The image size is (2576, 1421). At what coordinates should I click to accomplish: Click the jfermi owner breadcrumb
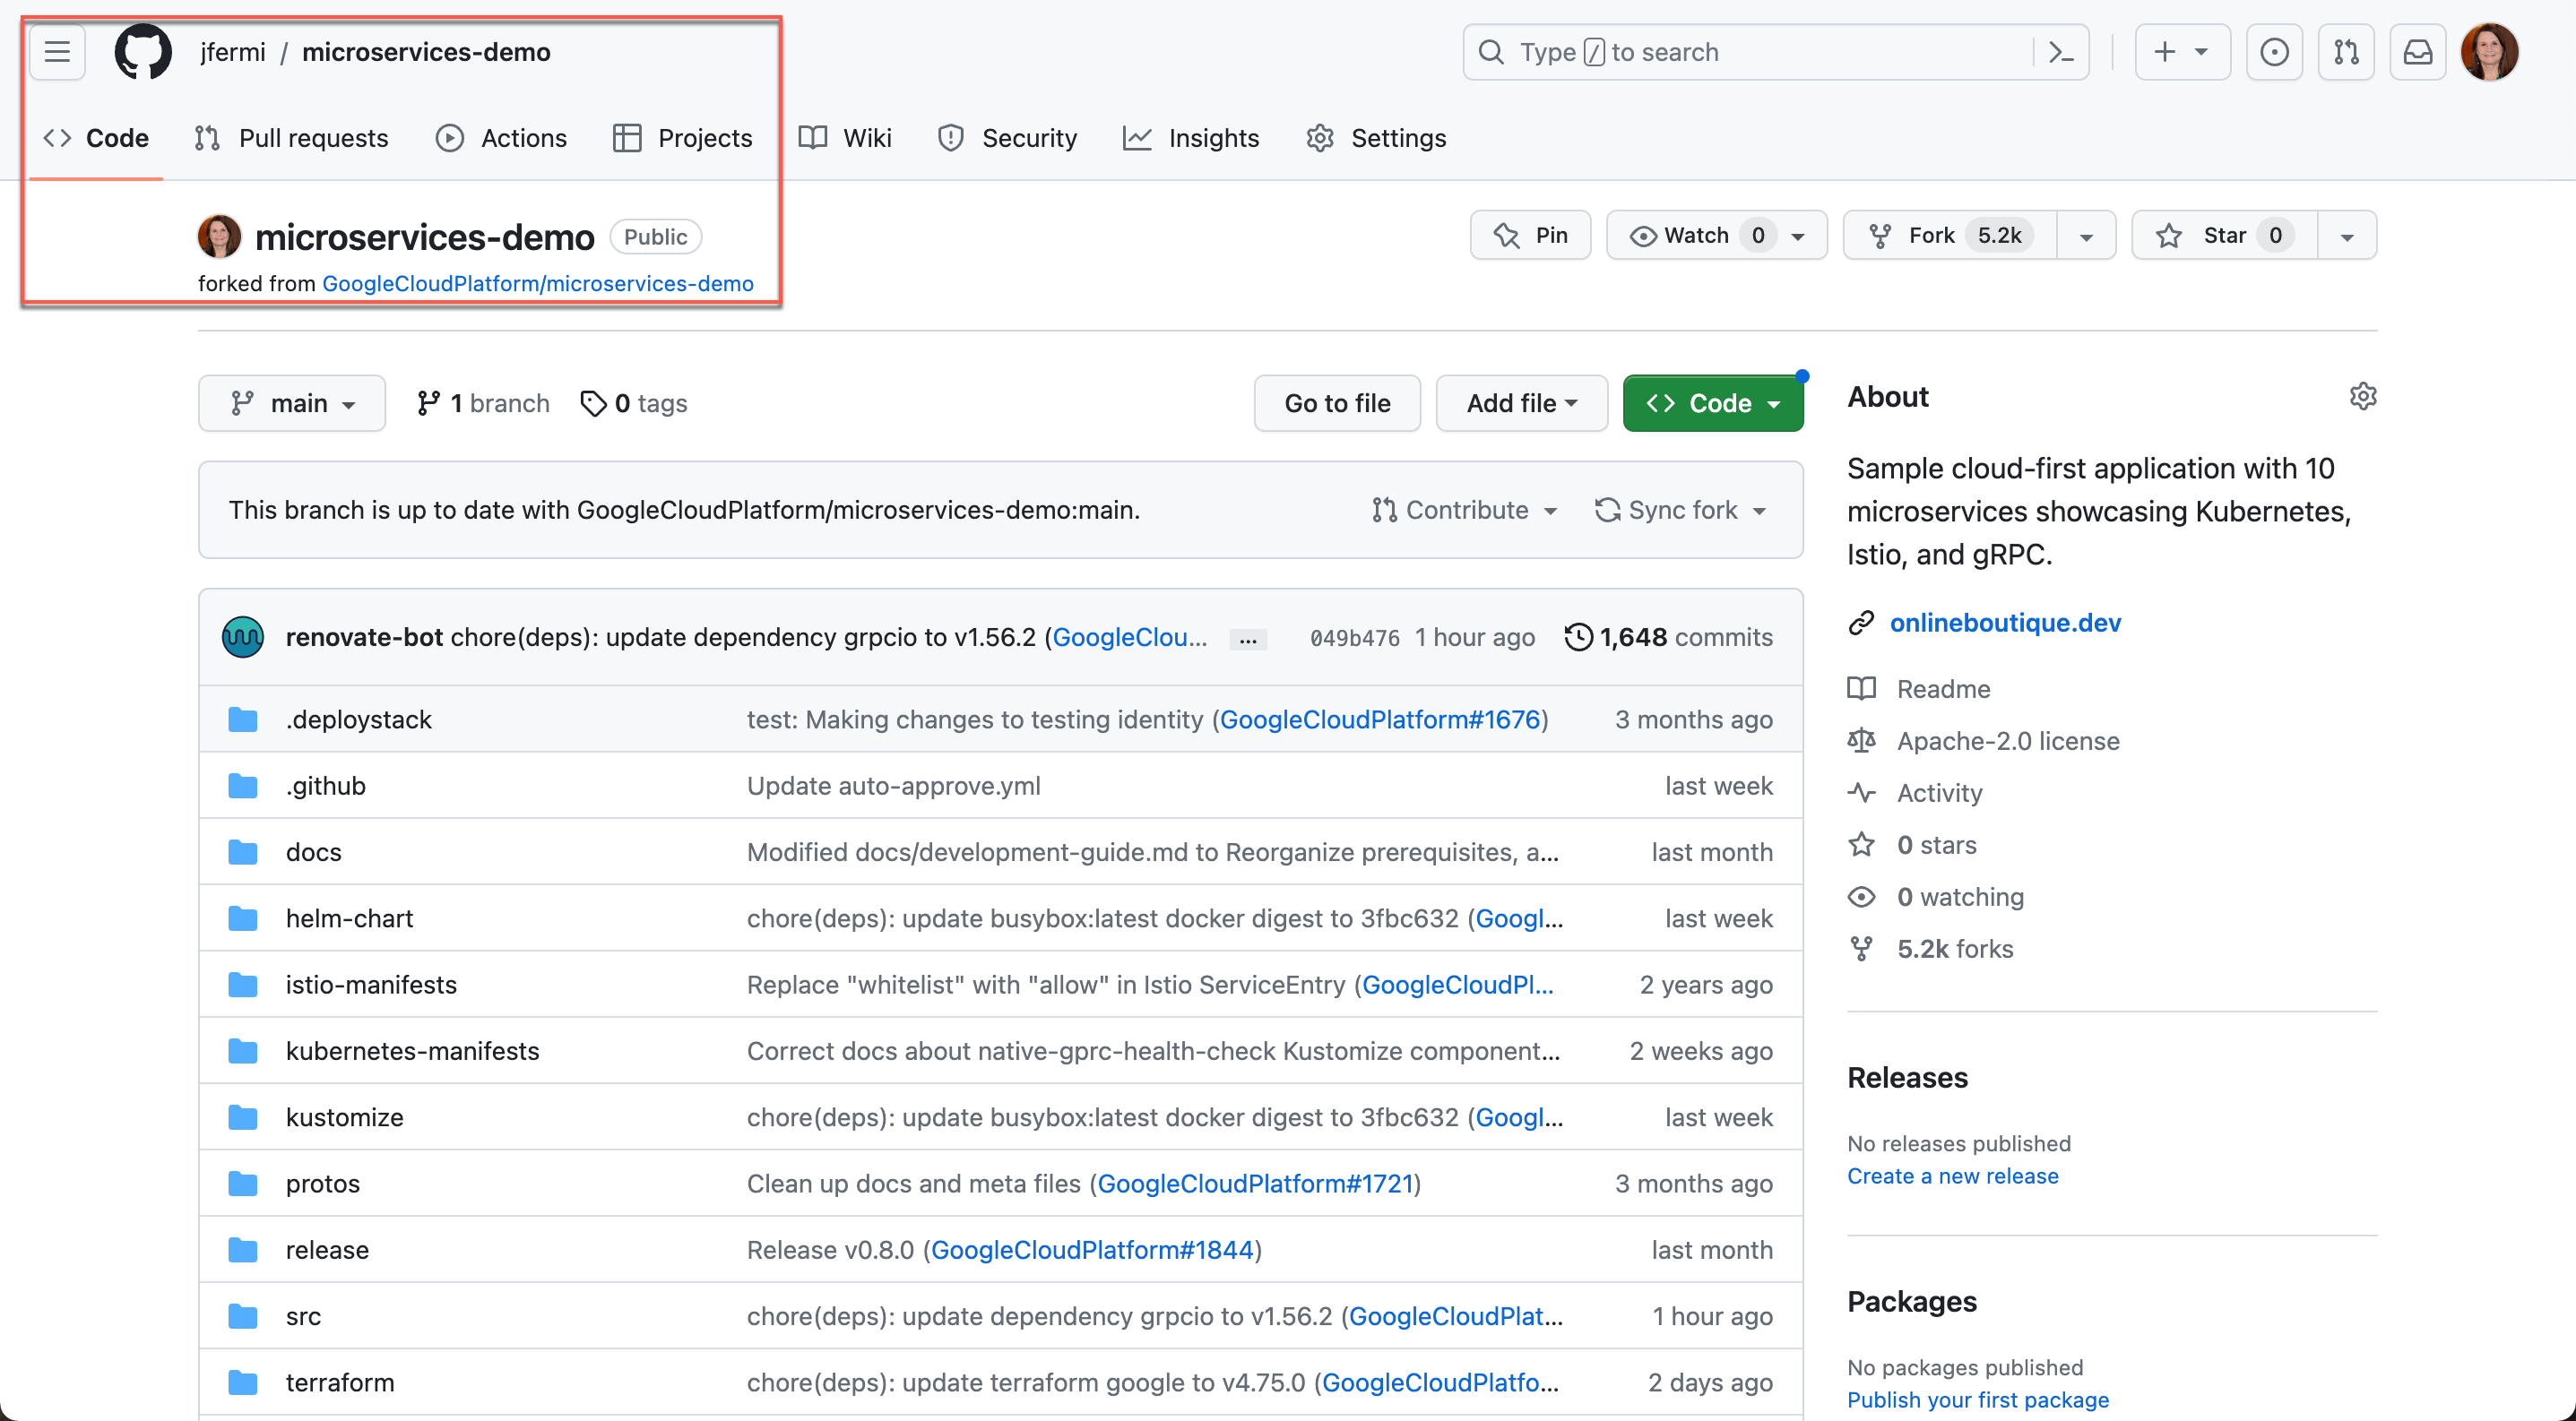click(233, 52)
